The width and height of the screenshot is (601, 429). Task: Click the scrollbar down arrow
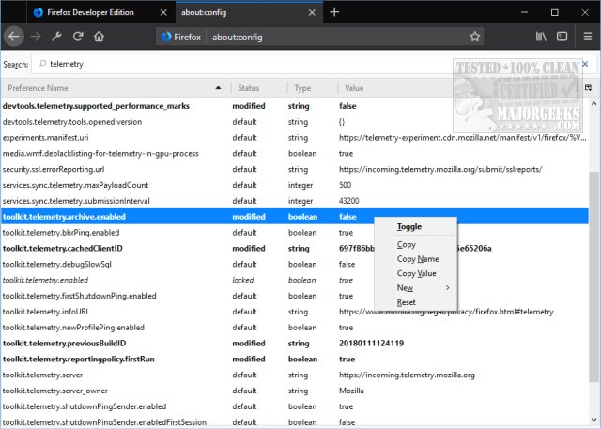[594, 420]
